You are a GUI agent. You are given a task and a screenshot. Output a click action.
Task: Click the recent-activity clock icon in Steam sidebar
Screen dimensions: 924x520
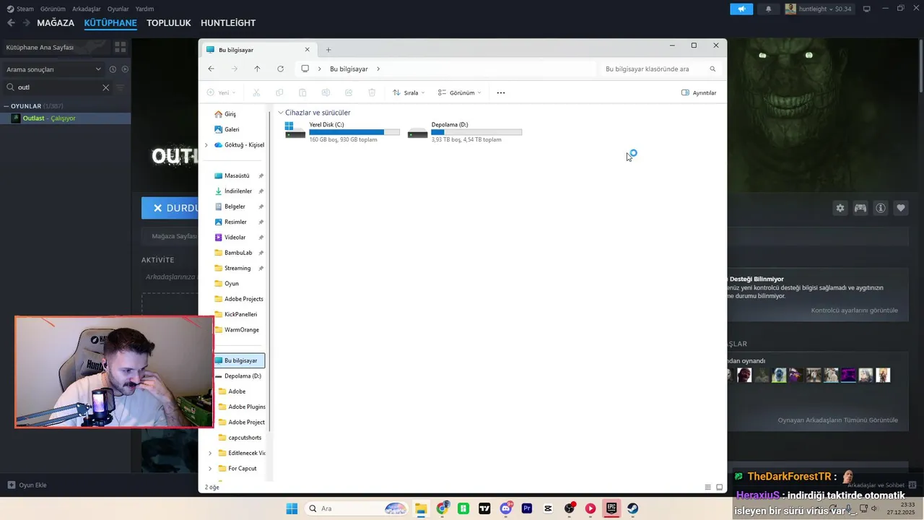point(113,69)
